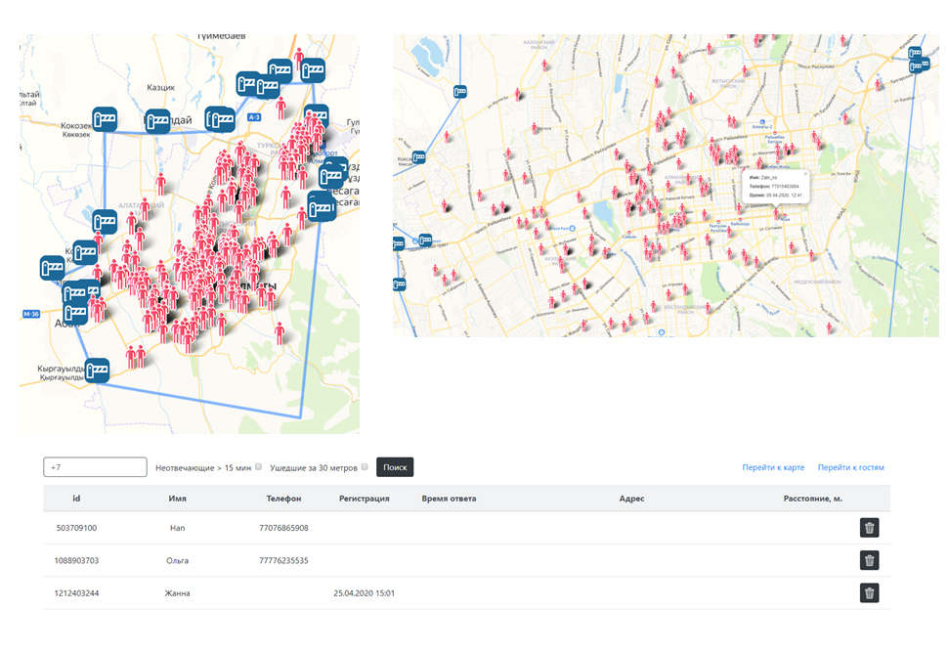Click person marker under the Zabi_xa popup
This screenshot has width=948, height=653.
click(x=777, y=214)
